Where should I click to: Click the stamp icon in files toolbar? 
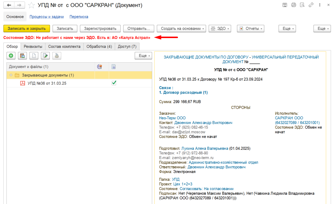click(57, 56)
